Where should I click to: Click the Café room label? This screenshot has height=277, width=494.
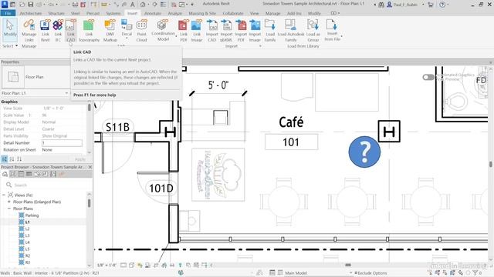[x=291, y=122]
